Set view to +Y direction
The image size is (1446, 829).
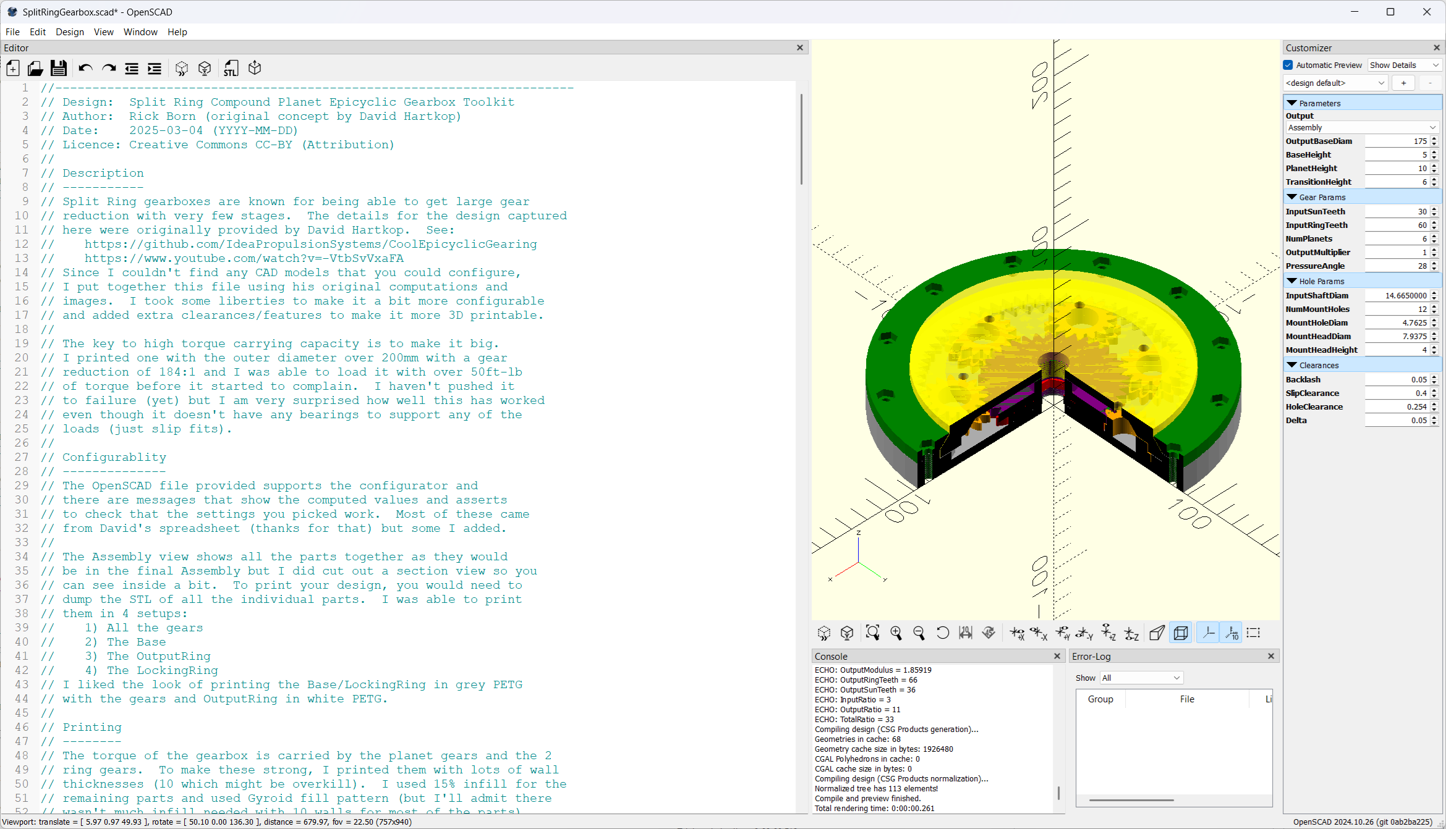pyautogui.click(x=1063, y=633)
